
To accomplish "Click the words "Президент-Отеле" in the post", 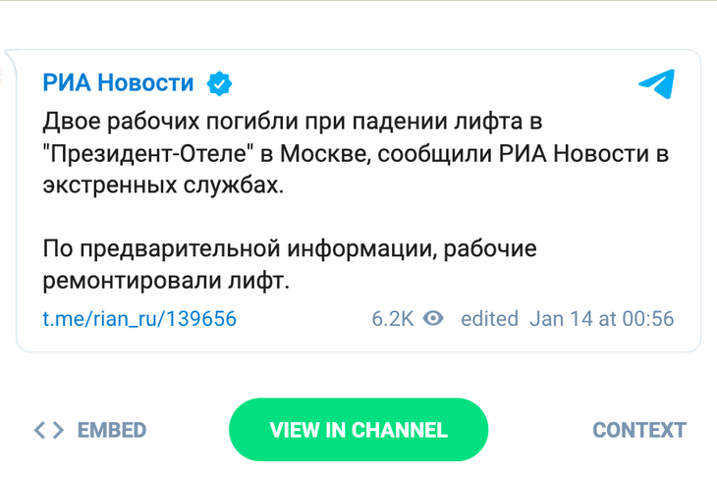I will tap(158, 154).
